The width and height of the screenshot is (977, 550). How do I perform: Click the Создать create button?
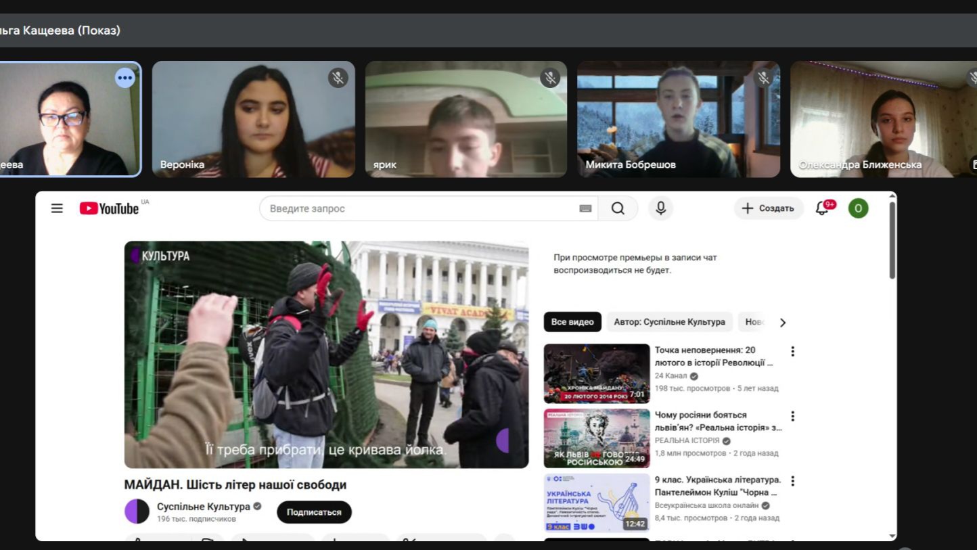(769, 208)
